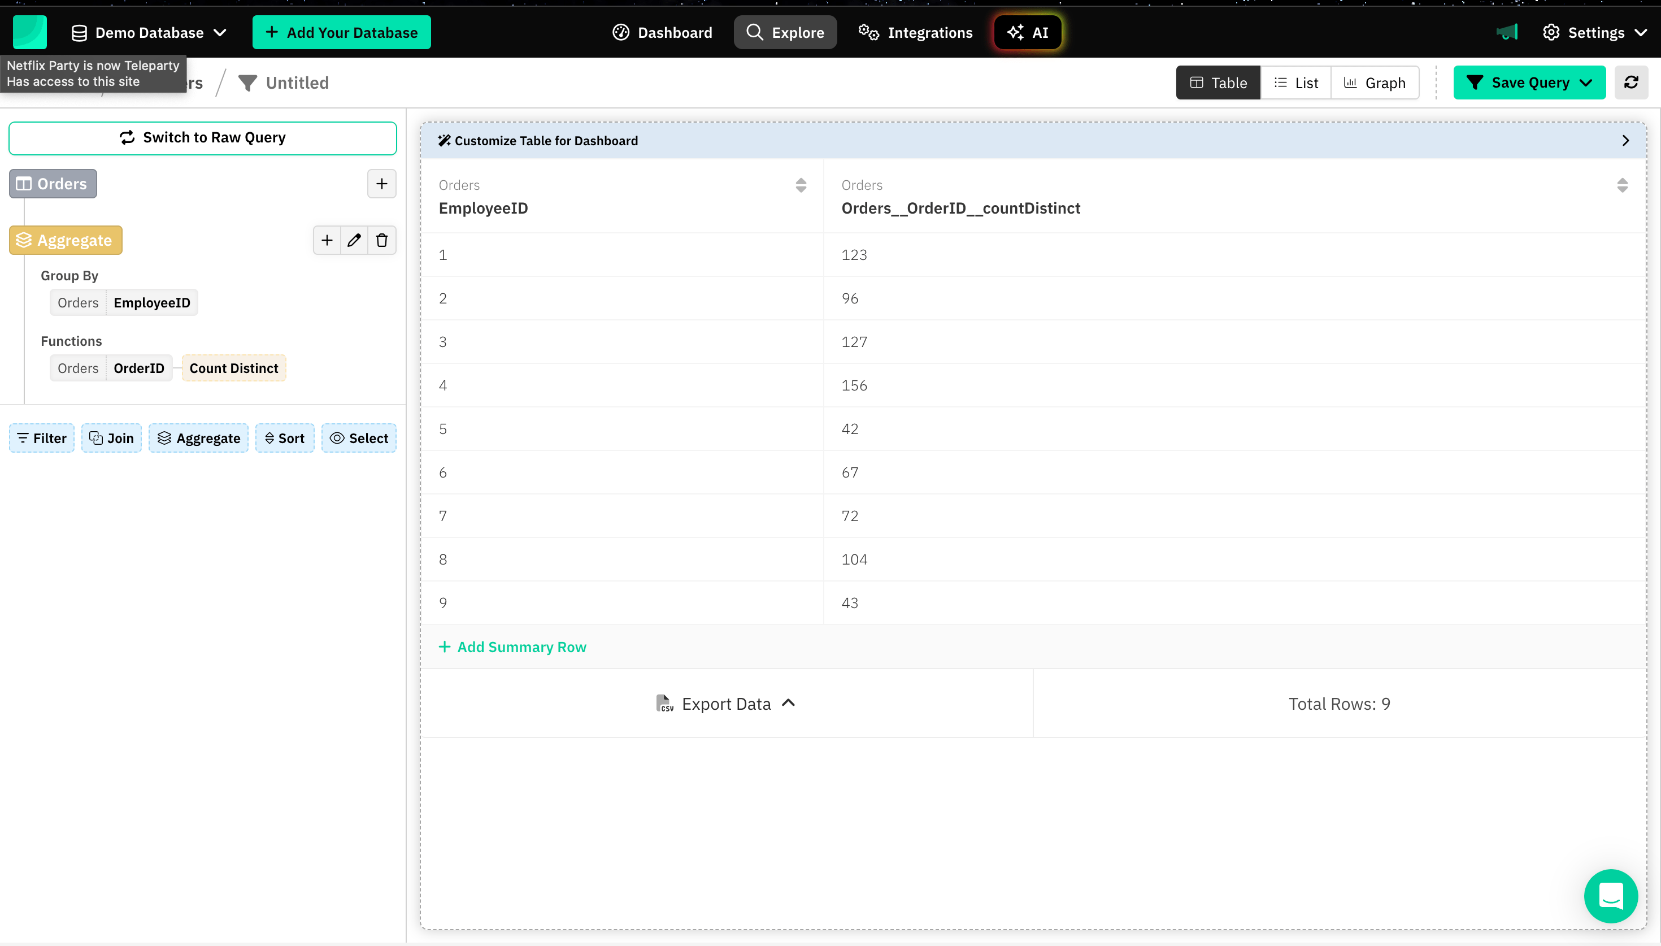Click the megaphone announcements icon

click(x=1507, y=32)
